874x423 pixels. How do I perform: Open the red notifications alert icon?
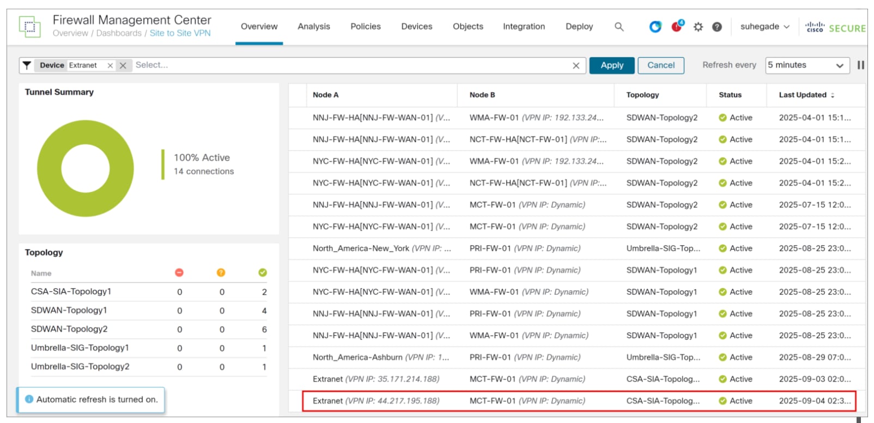click(x=677, y=26)
